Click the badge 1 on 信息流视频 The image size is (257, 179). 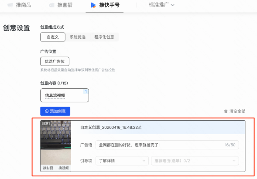[x=86, y=91]
